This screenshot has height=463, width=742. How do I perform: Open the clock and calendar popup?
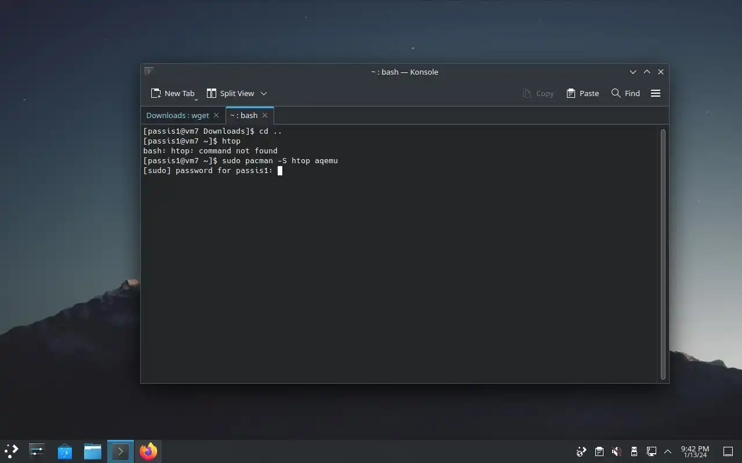tap(695, 451)
